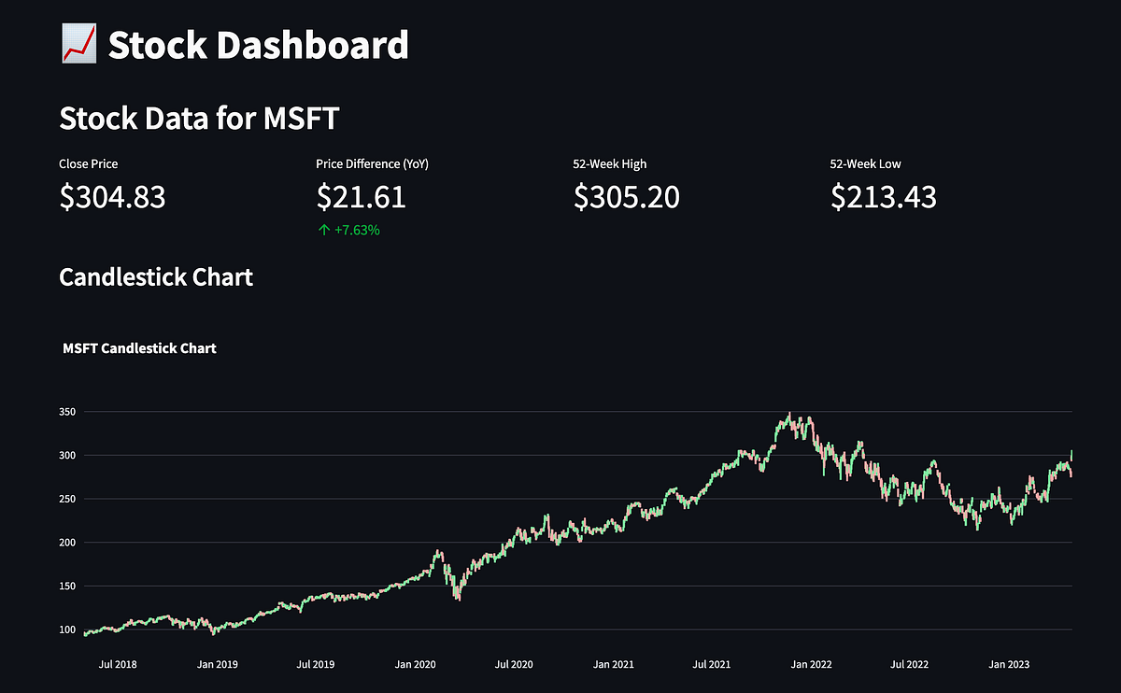Click the Jan 2023 x-axis label
Screen dimensions: 1121x693
tap(1009, 664)
